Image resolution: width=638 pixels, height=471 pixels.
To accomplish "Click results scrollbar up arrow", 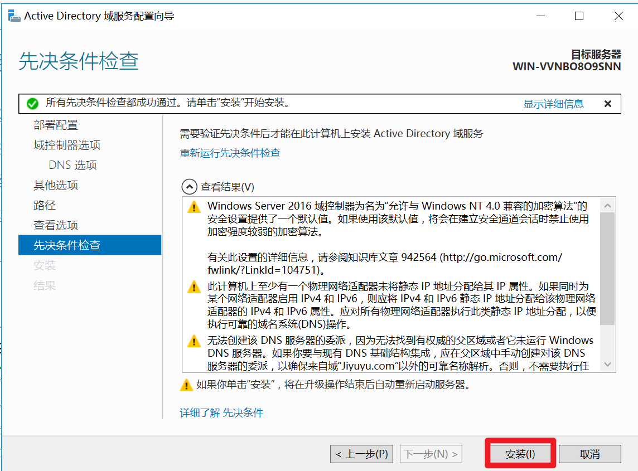I will pyautogui.click(x=607, y=206).
